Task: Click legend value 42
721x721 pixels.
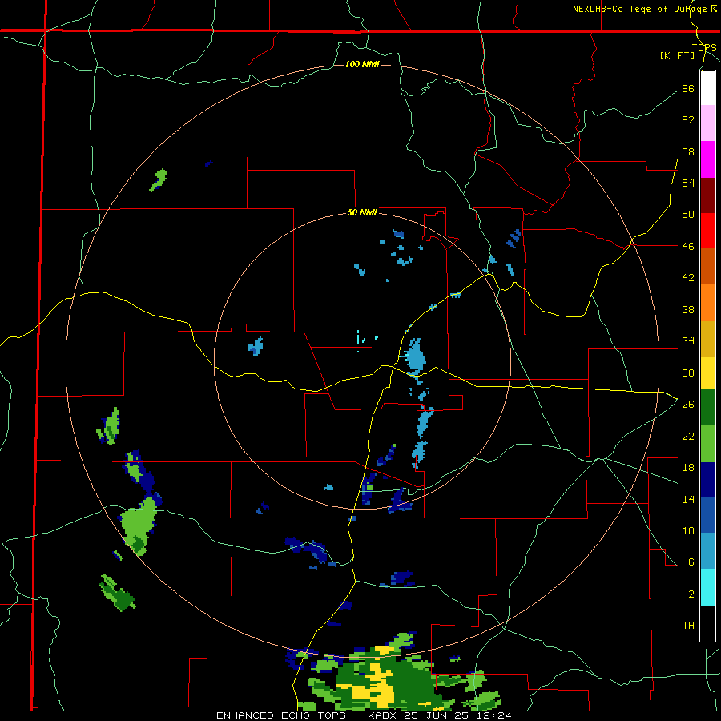Action: [688, 278]
